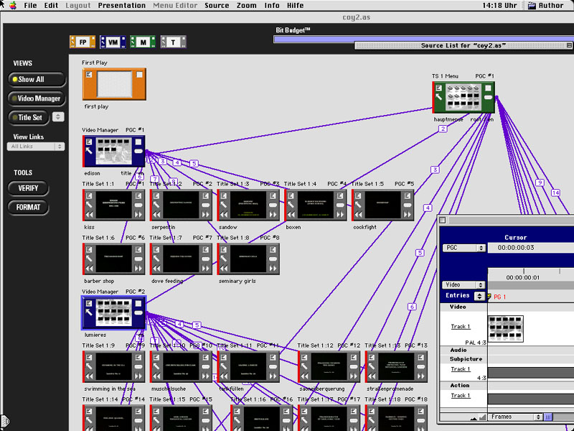Click the orange FP first play icon

83,43
